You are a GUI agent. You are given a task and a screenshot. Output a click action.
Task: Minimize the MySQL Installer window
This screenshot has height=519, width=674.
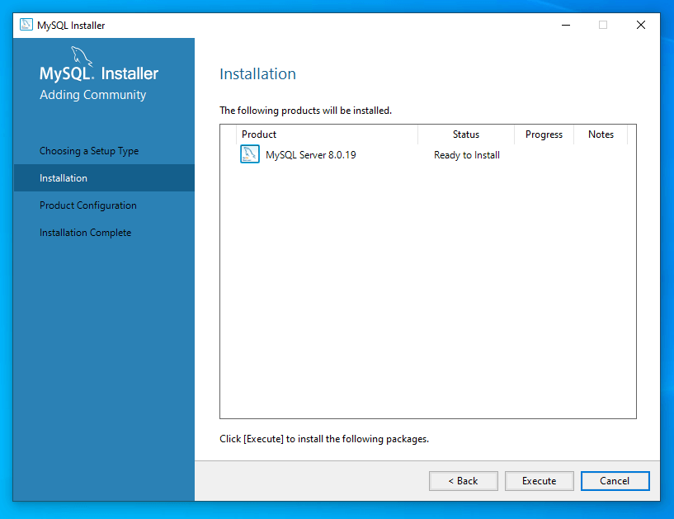click(x=565, y=25)
